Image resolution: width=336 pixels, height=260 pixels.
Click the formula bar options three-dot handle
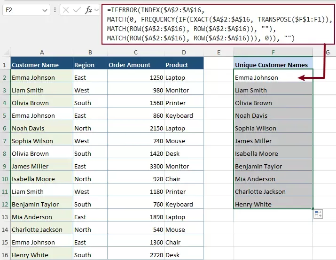55,10
